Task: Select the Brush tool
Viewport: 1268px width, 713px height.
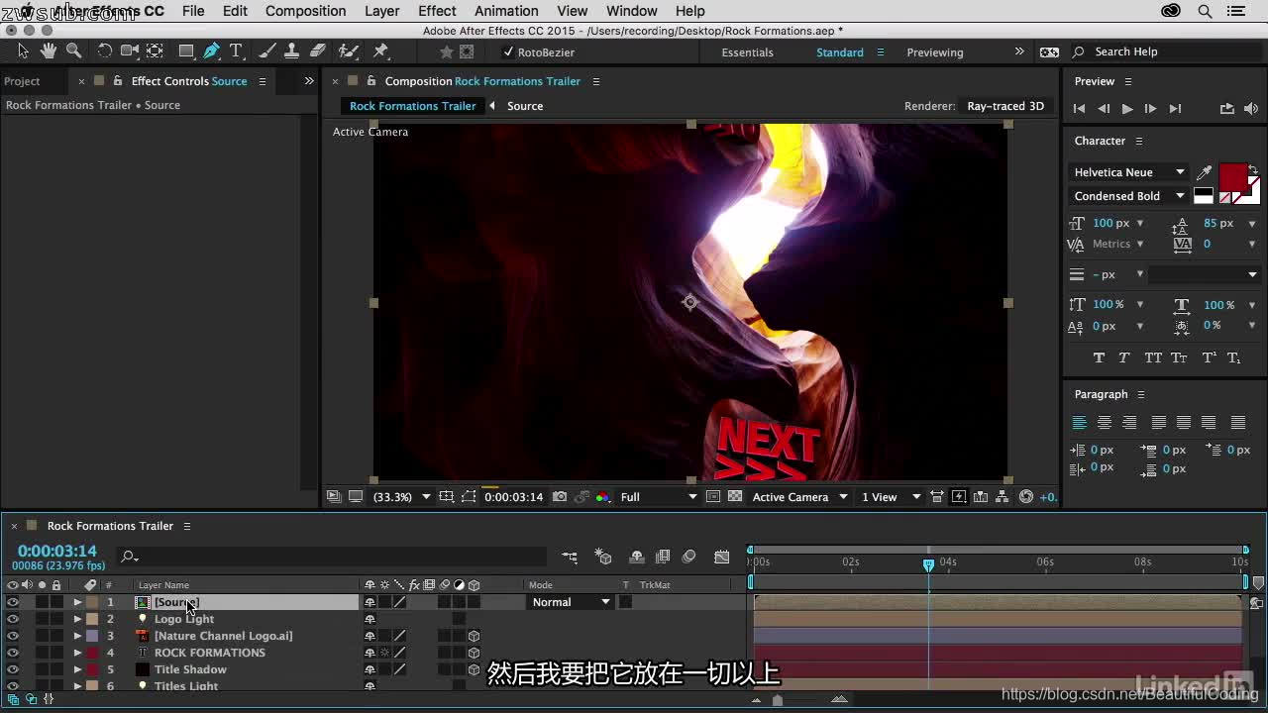Action: (x=267, y=51)
